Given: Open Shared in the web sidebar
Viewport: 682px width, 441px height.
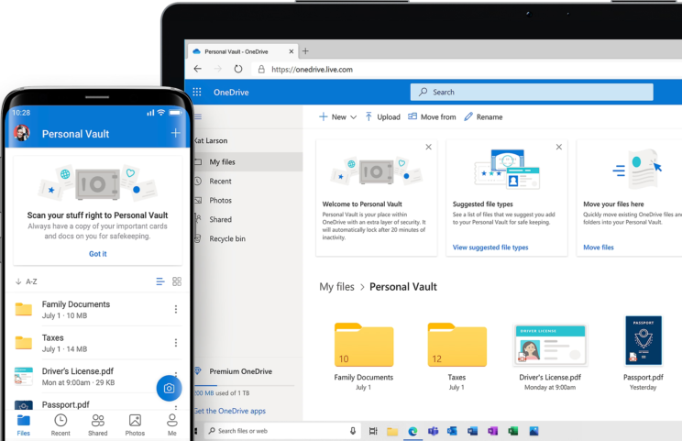Looking at the screenshot, I should [x=220, y=219].
